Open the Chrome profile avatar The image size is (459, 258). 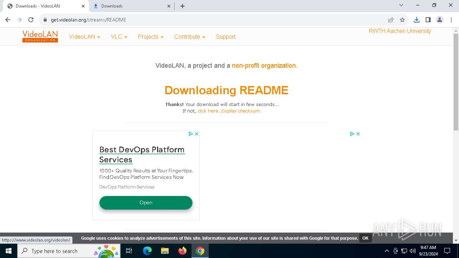440,20
